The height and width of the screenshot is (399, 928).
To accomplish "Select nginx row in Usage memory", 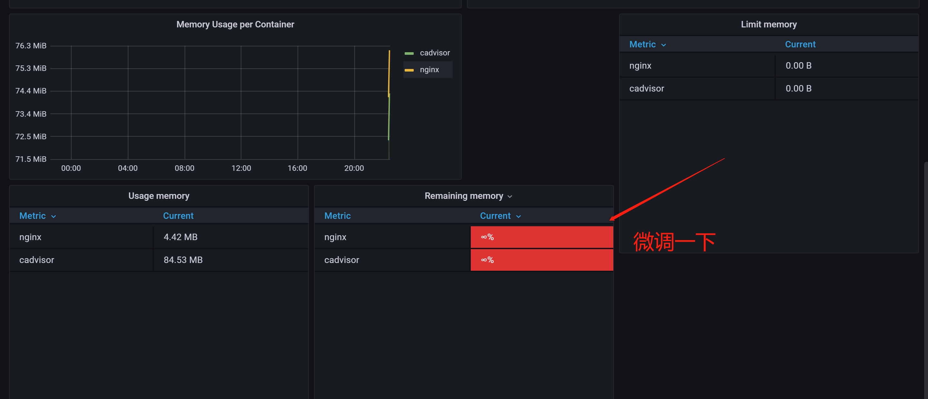I will (x=159, y=237).
